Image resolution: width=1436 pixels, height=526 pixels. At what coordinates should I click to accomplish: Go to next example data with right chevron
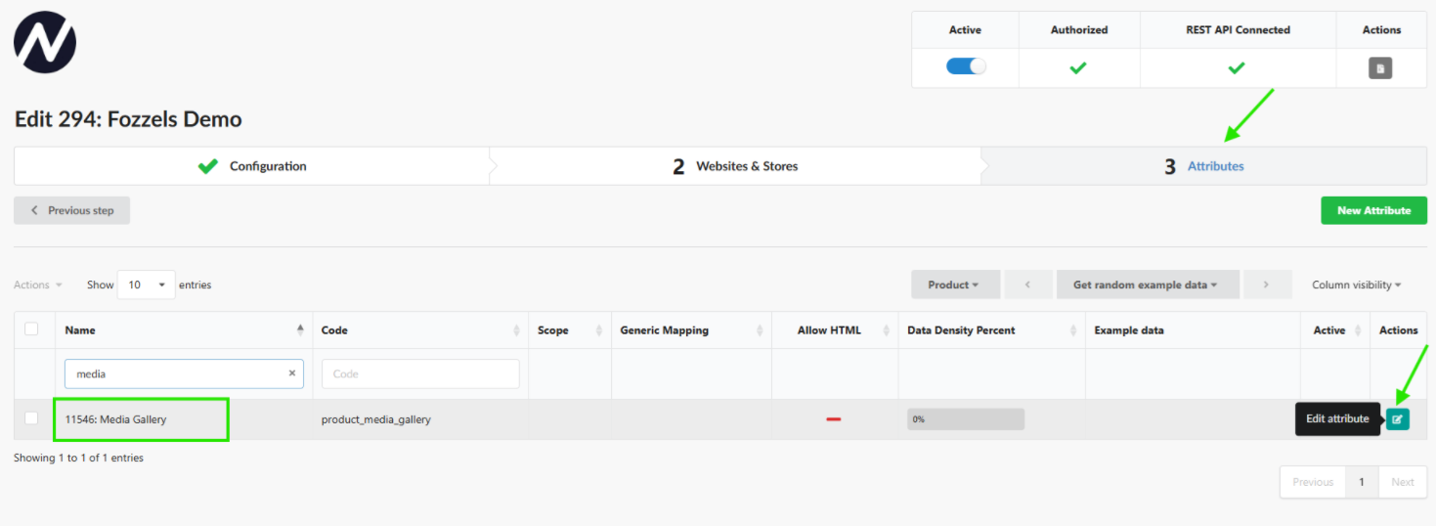pos(1267,285)
